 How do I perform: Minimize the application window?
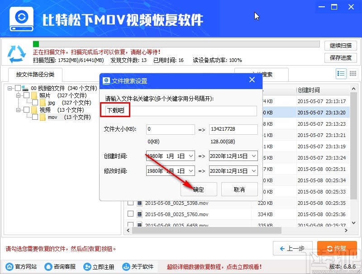[x=322, y=7]
